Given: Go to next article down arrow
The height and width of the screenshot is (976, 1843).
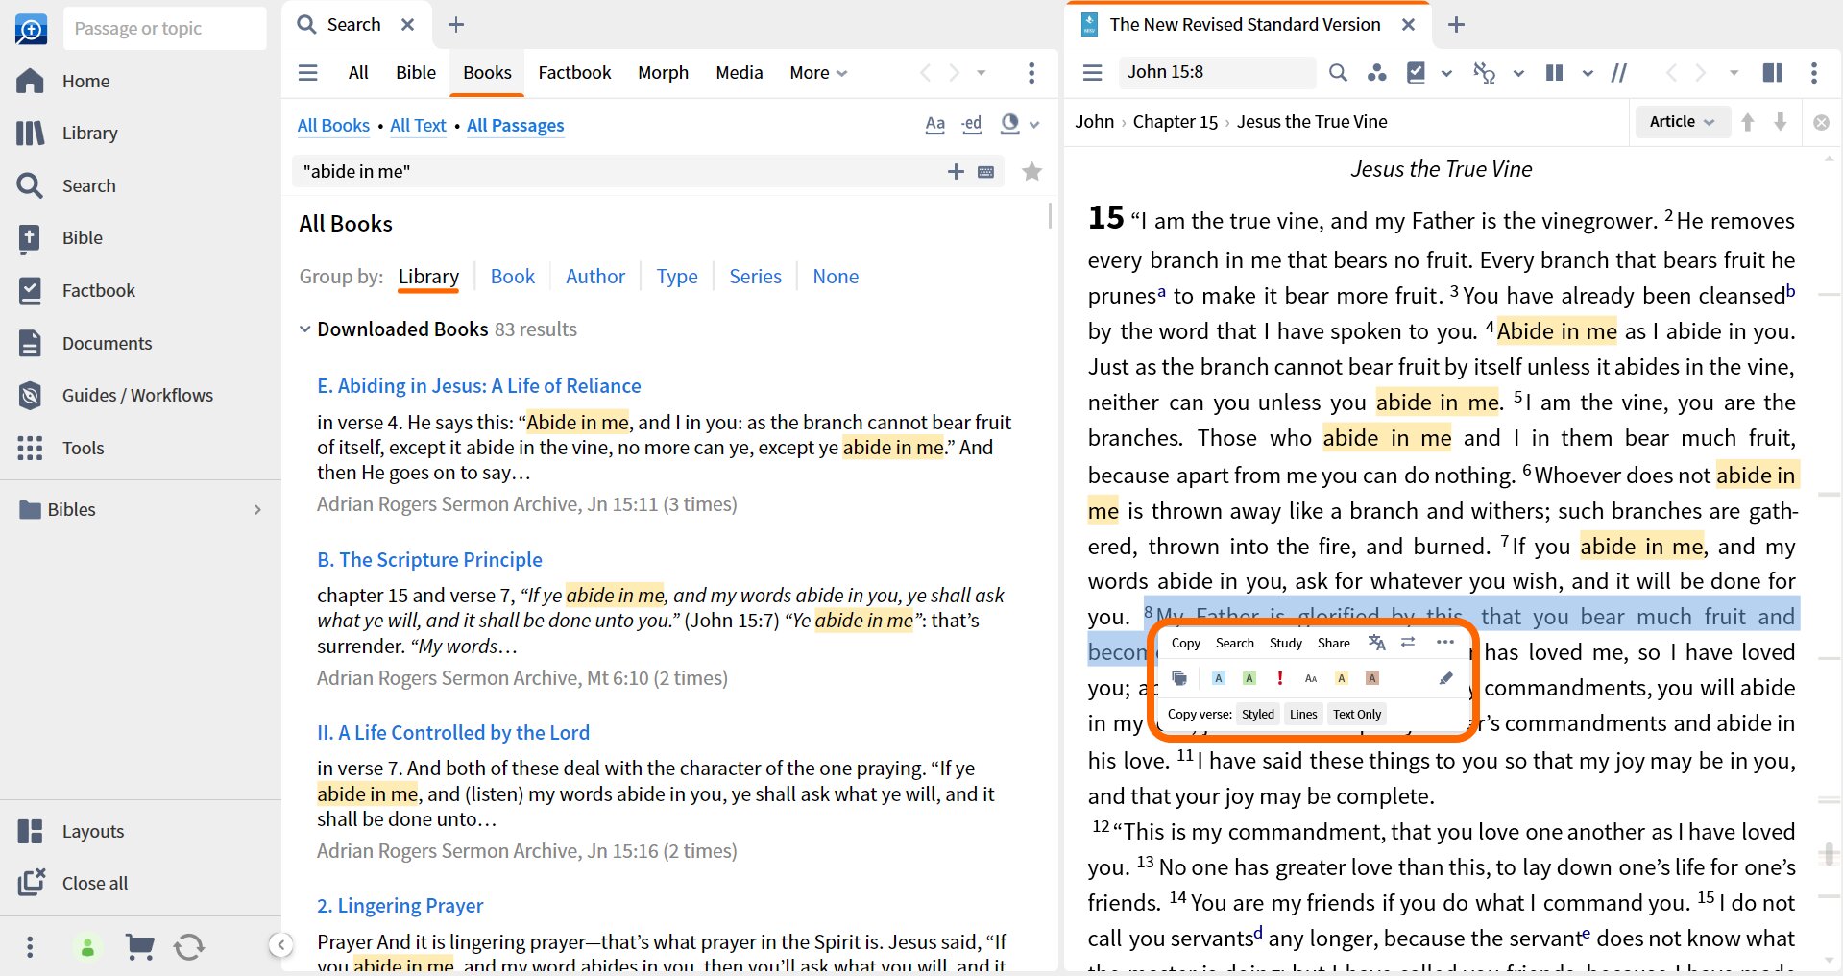Looking at the screenshot, I should coord(1781,122).
